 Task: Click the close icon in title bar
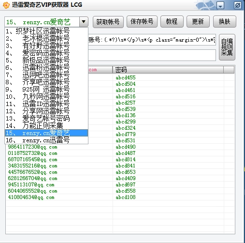[238, 5]
